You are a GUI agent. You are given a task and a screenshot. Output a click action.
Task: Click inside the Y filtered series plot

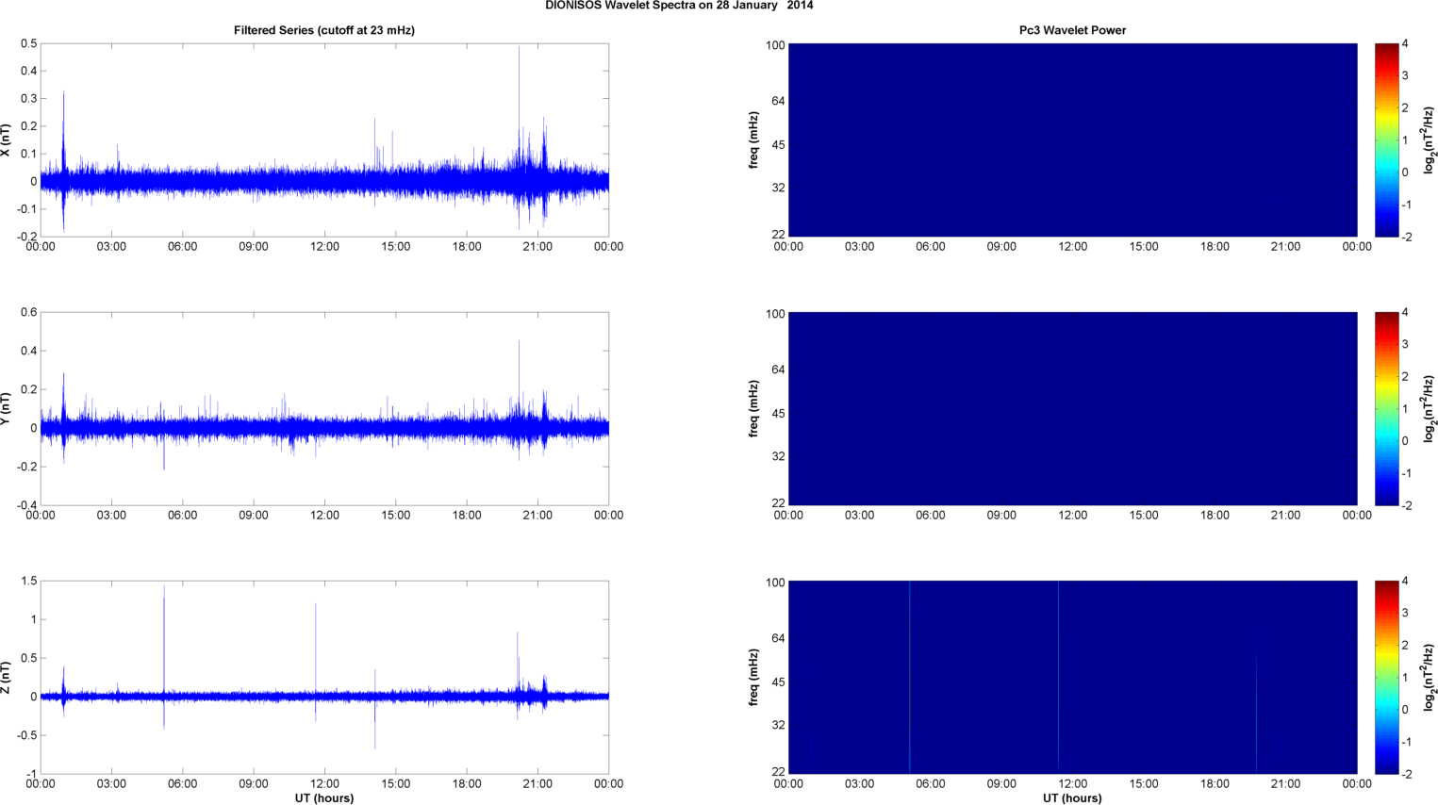pyautogui.click(x=324, y=409)
